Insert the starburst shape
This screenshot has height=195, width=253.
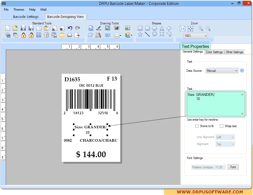(x=155, y=34)
